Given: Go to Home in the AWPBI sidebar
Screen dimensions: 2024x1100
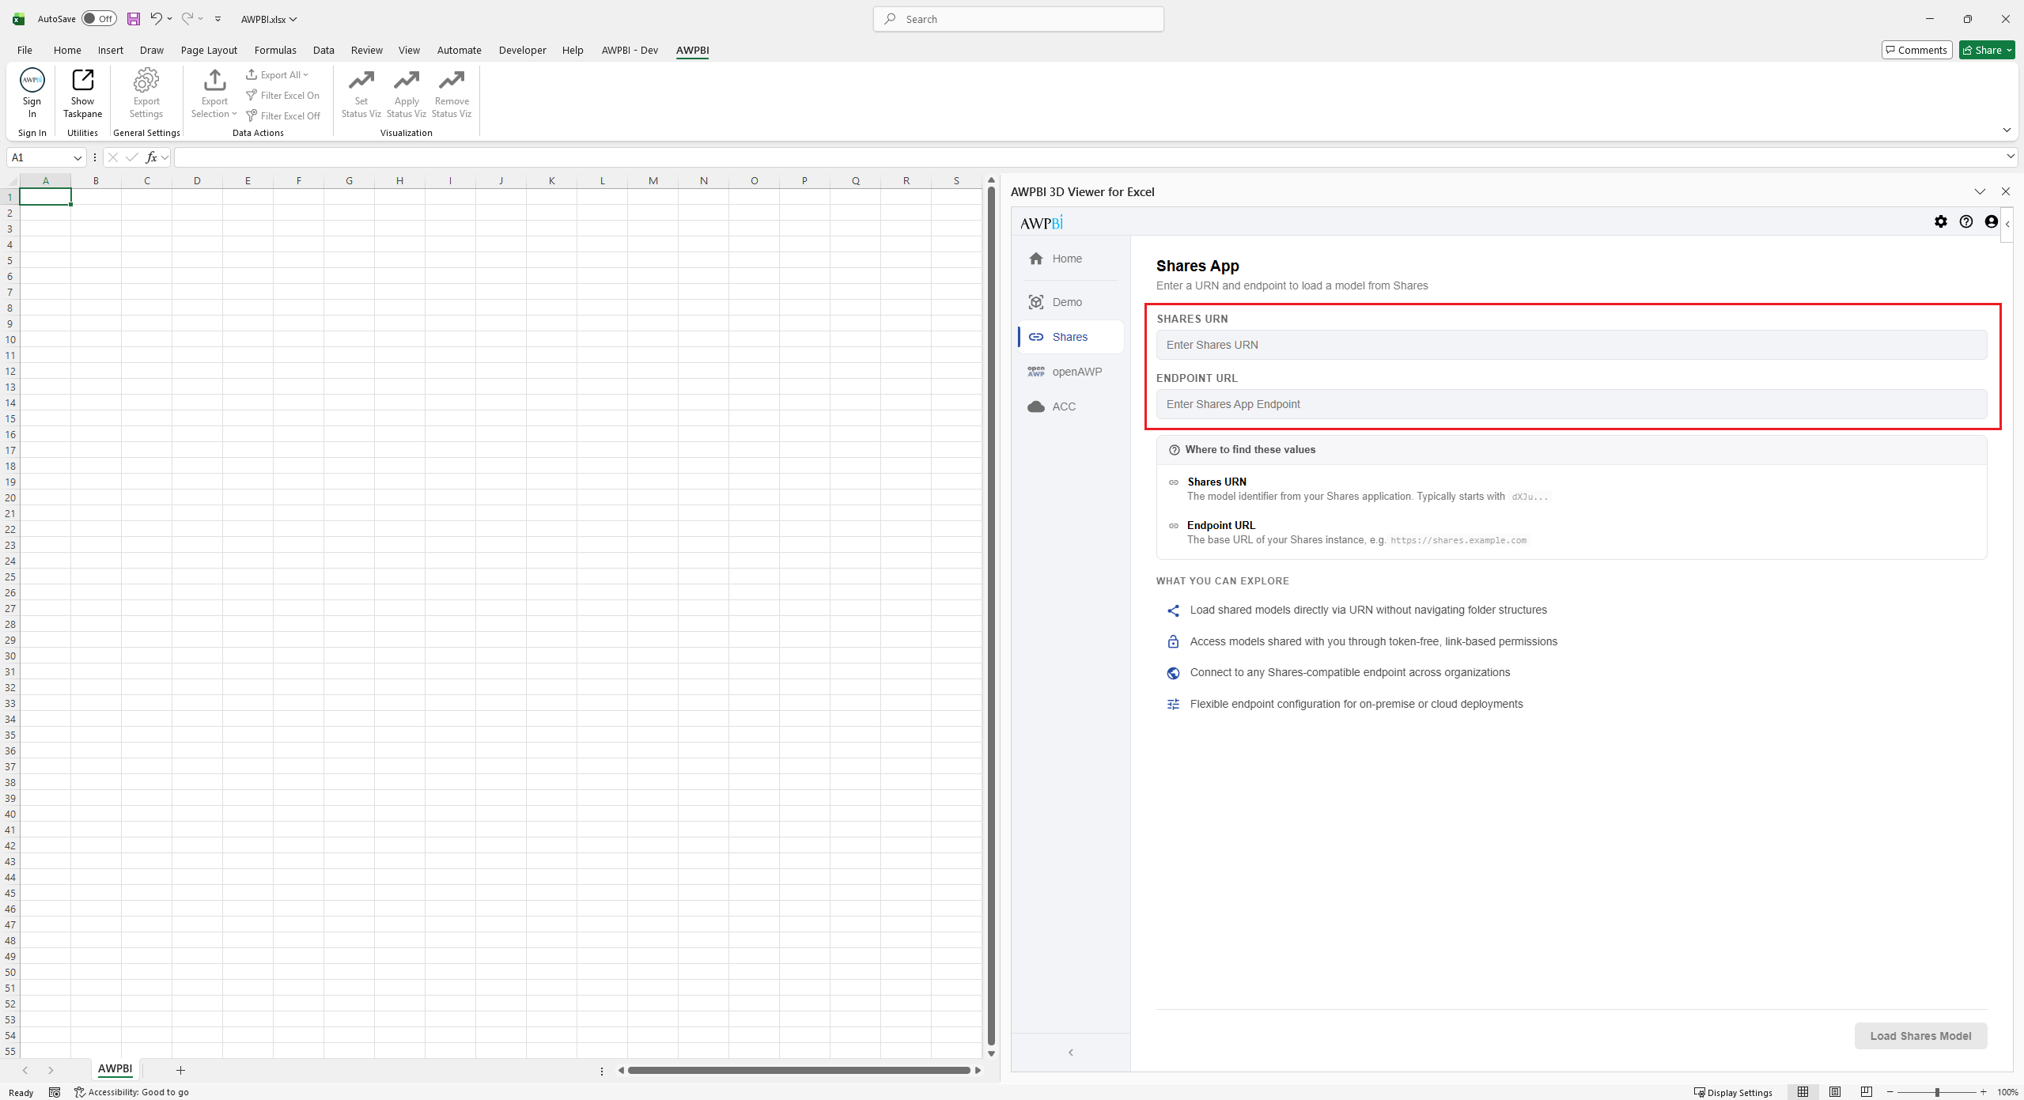Looking at the screenshot, I should click(1070, 259).
